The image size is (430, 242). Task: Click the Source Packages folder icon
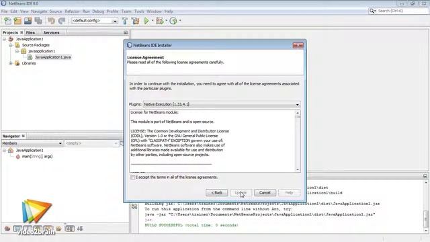pos(17,45)
